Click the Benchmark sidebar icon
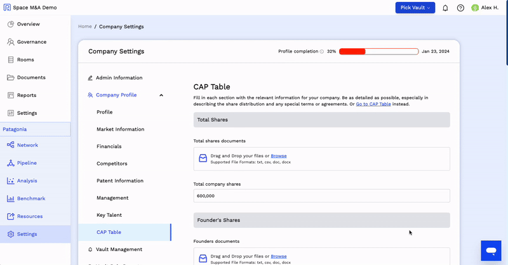Image resolution: width=508 pixels, height=265 pixels. (11, 198)
